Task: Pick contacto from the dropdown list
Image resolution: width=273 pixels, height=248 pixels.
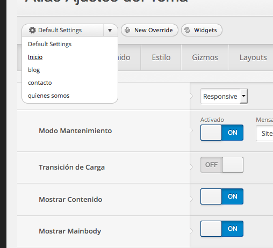Action: point(40,83)
